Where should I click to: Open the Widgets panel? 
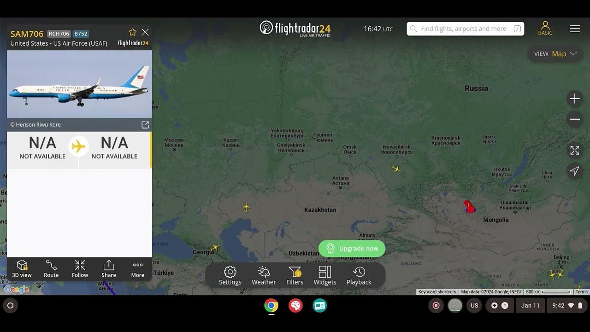(325, 276)
